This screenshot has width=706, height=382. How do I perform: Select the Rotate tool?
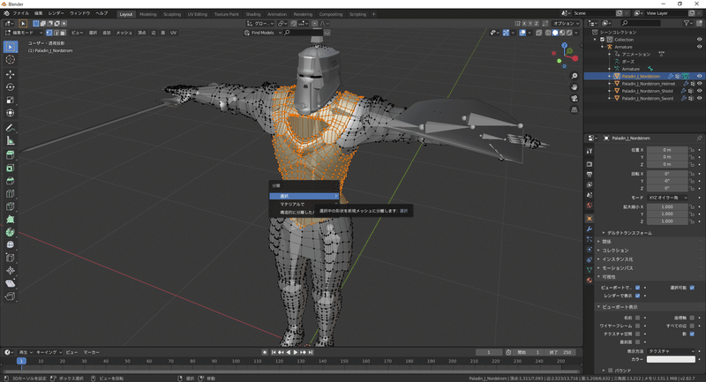(x=11, y=87)
